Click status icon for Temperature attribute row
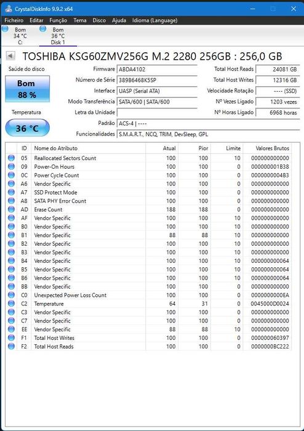The height and width of the screenshot is (431, 304). pos(11,304)
